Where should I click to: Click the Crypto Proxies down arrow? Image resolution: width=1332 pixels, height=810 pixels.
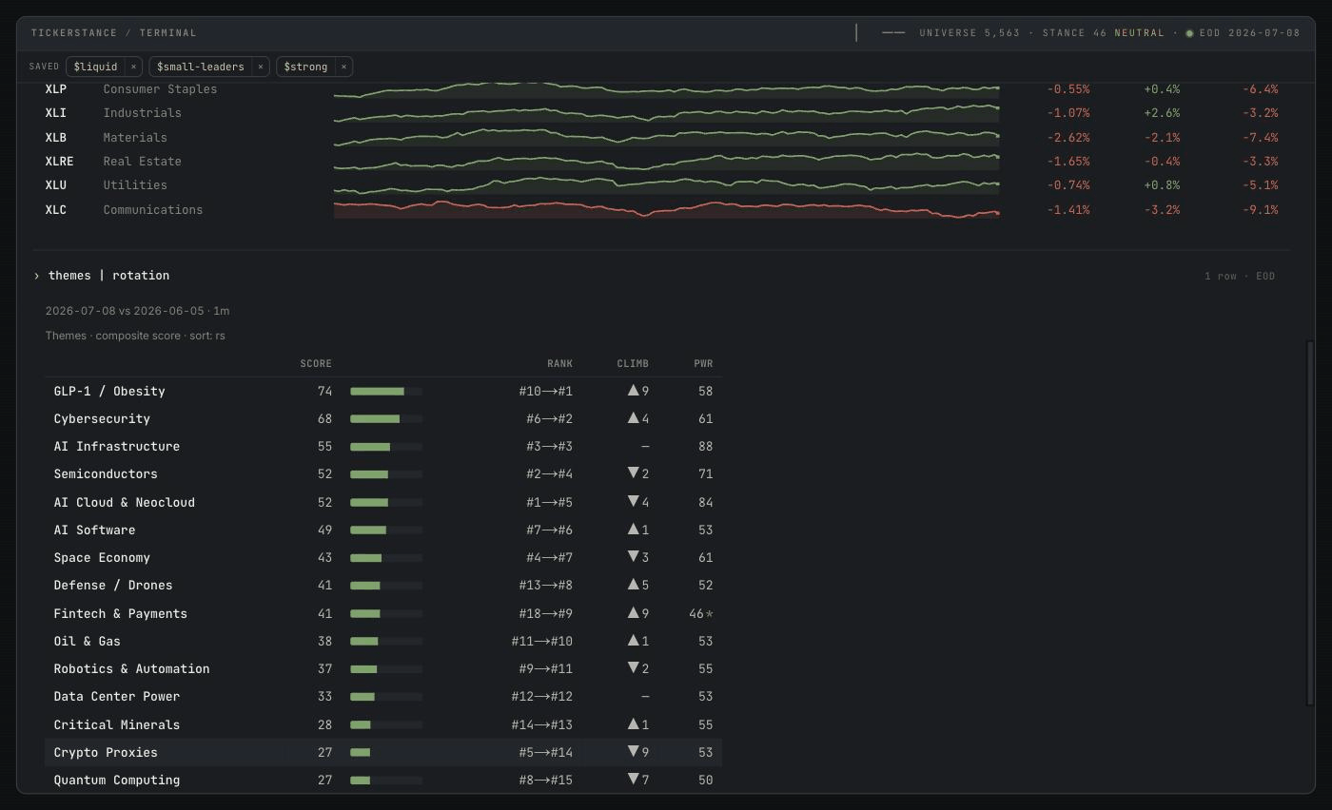(633, 752)
